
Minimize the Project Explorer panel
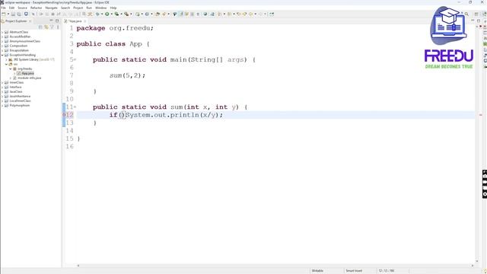point(51,21)
